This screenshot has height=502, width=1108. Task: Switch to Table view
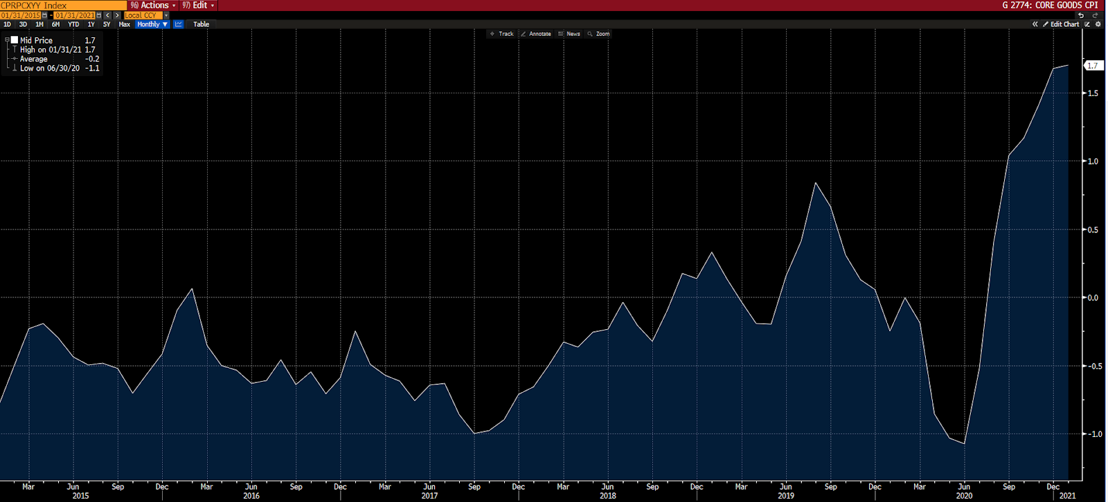click(x=201, y=24)
